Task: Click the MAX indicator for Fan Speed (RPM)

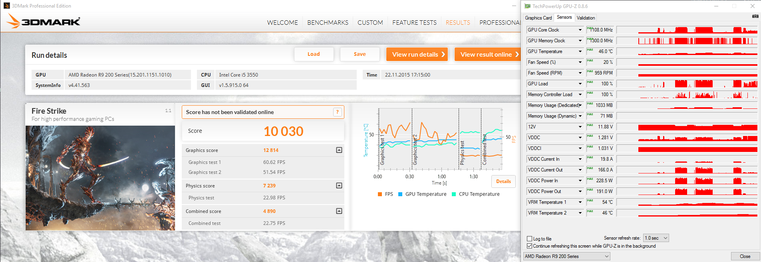Action: click(x=590, y=71)
